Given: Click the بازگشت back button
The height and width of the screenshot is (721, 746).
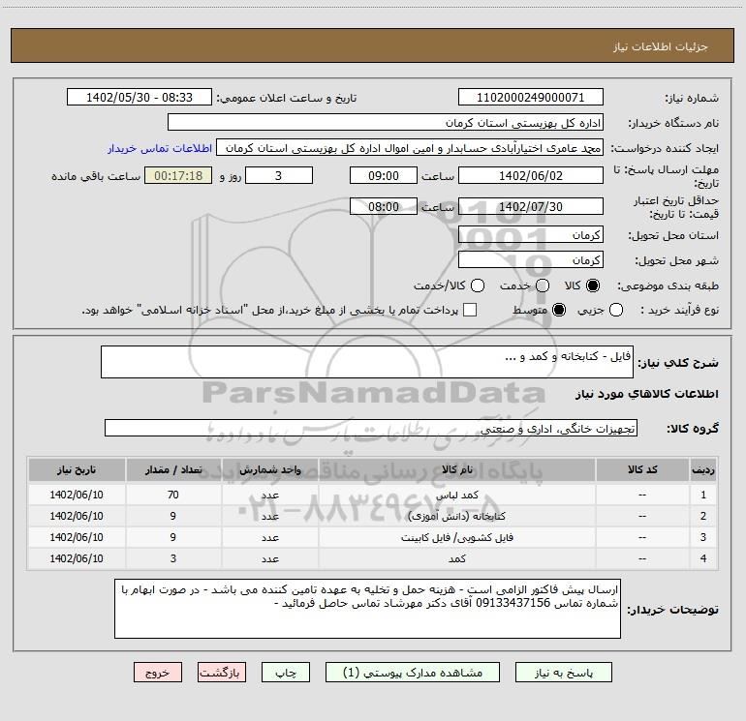Looking at the screenshot, I should click(222, 673).
